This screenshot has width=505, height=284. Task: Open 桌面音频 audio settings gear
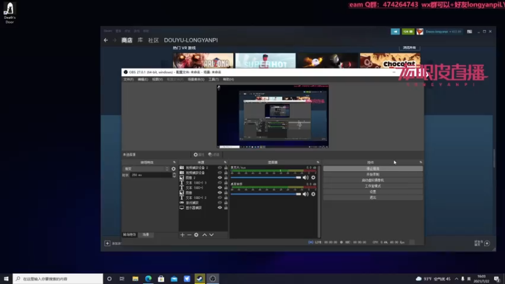(x=313, y=194)
